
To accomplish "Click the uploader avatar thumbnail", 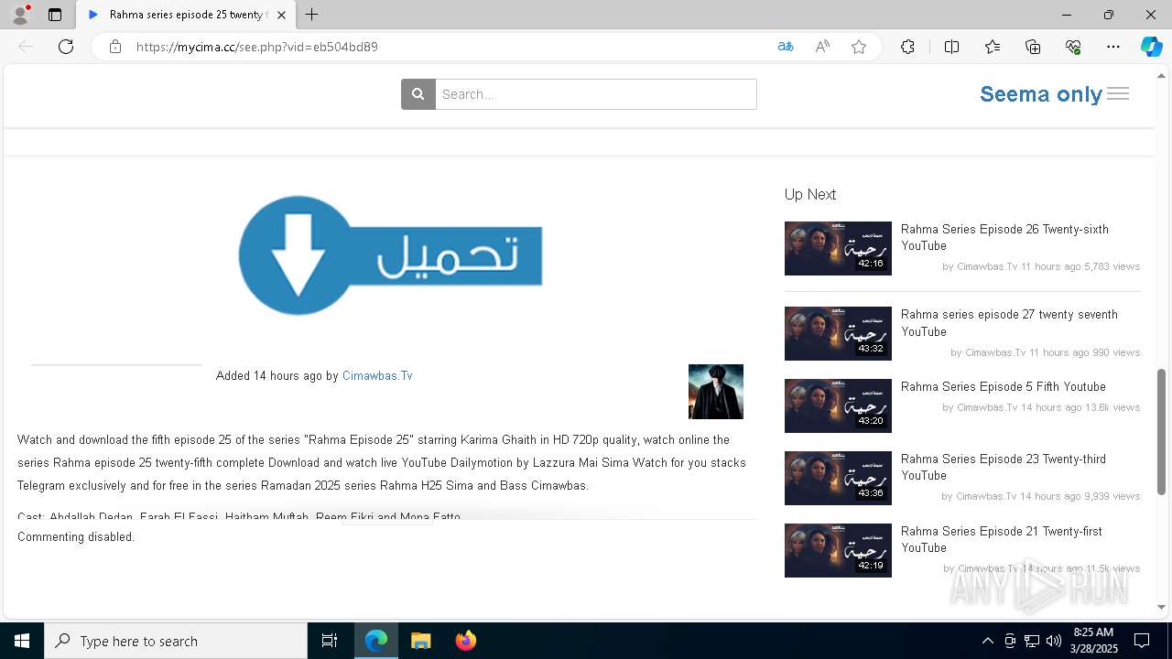I will pos(716,392).
